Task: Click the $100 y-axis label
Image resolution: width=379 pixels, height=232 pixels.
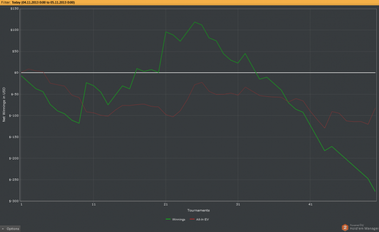Action: click(x=14, y=30)
